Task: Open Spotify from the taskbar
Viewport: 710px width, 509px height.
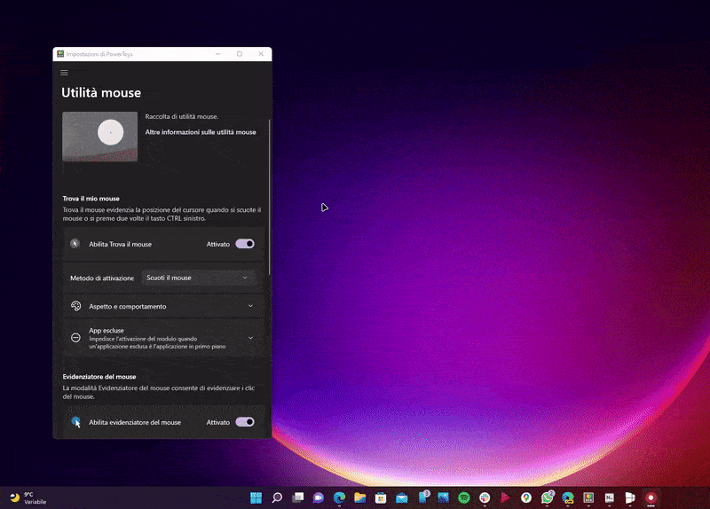Action: pos(464,498)
